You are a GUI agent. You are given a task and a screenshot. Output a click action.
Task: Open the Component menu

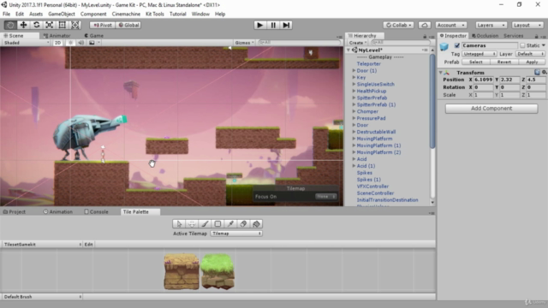coord(93,14)
